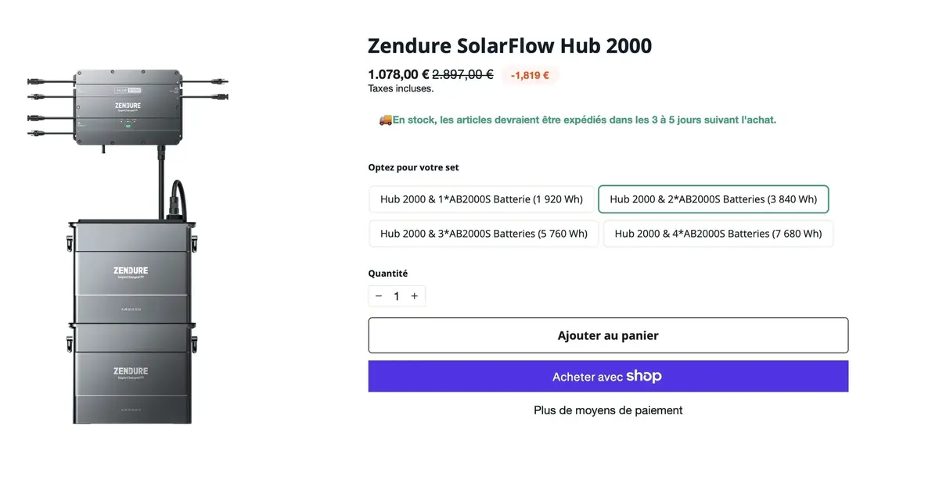Click the Optez pour votre set label

(413, 167)
